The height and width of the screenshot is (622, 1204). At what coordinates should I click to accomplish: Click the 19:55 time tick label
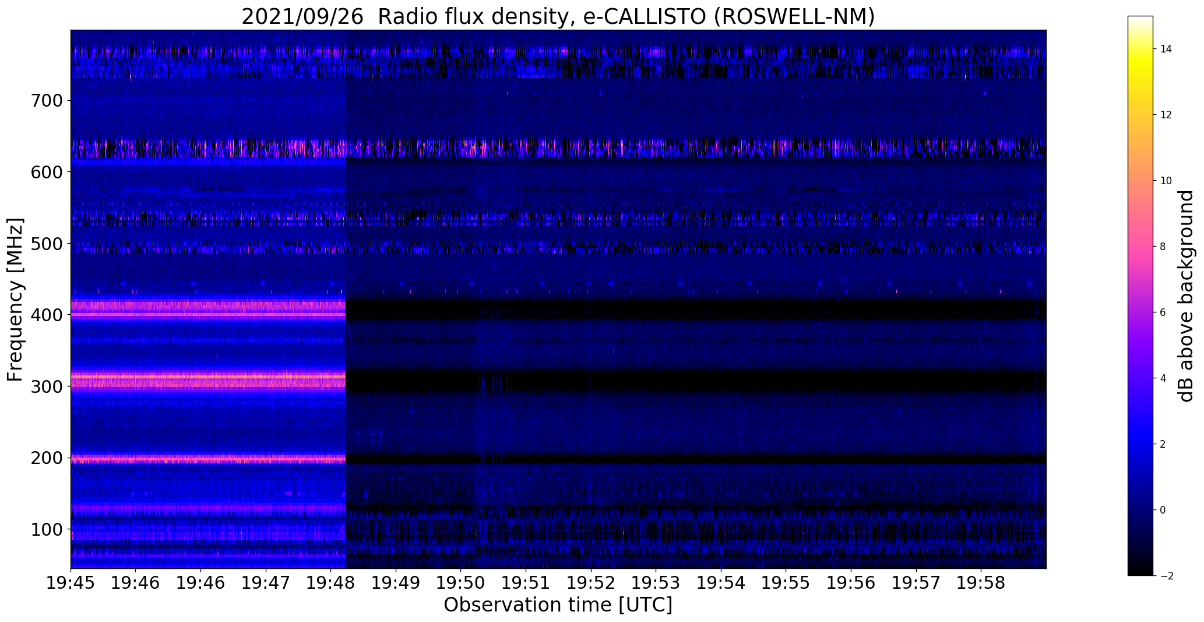point(786,582)
